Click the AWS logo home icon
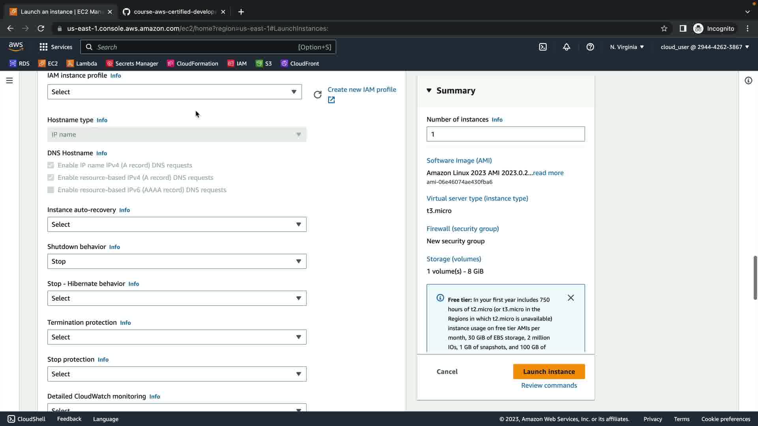758x426 pixels. point(16,47)
